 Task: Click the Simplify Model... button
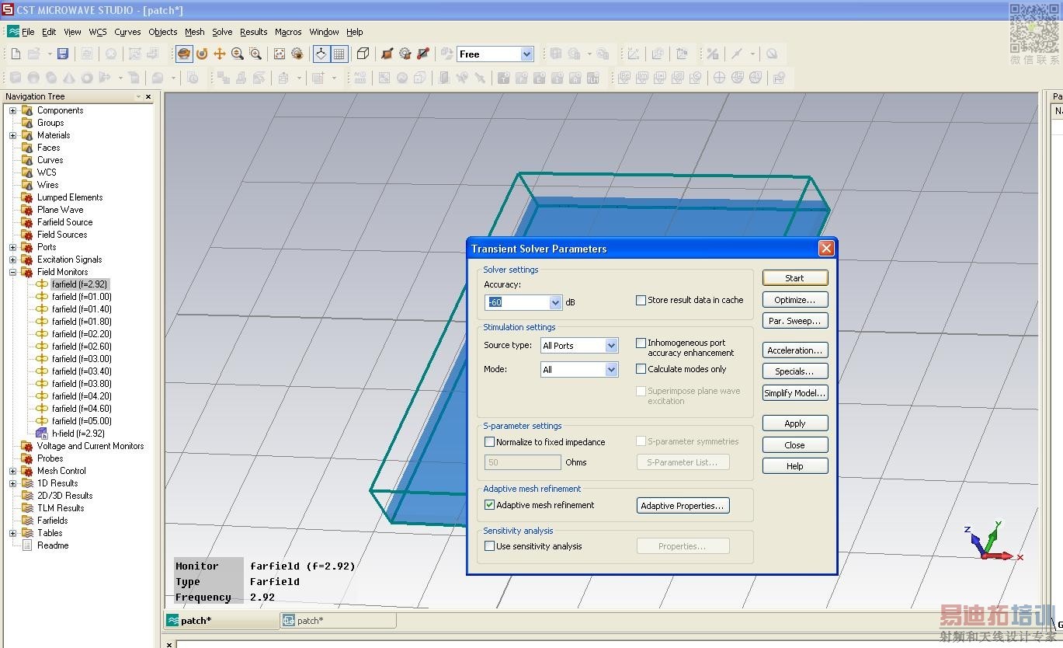click(x=795, y=393)
